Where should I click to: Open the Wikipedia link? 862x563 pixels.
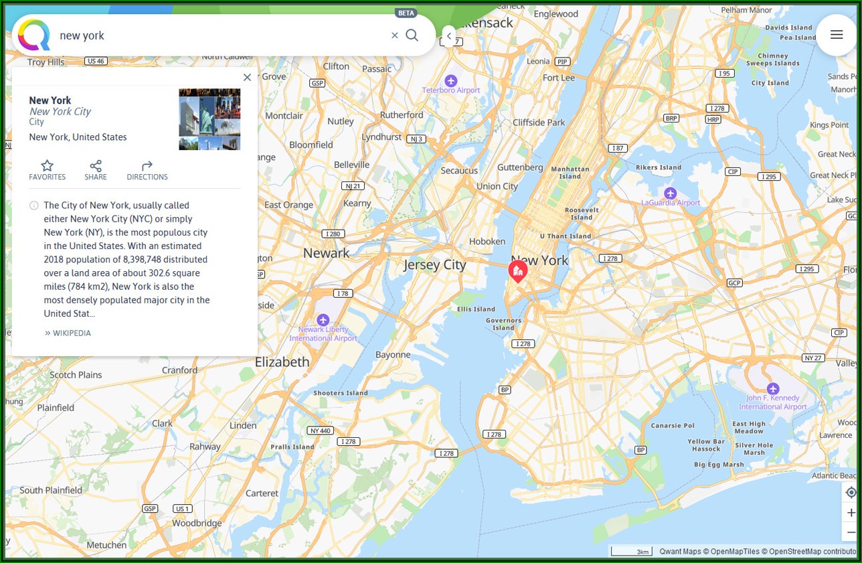pyautogui.click(x=68, y=333)
